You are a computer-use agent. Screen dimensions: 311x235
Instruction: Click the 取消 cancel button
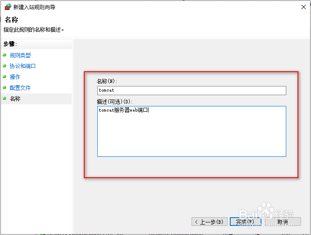(x=283, y=222)
